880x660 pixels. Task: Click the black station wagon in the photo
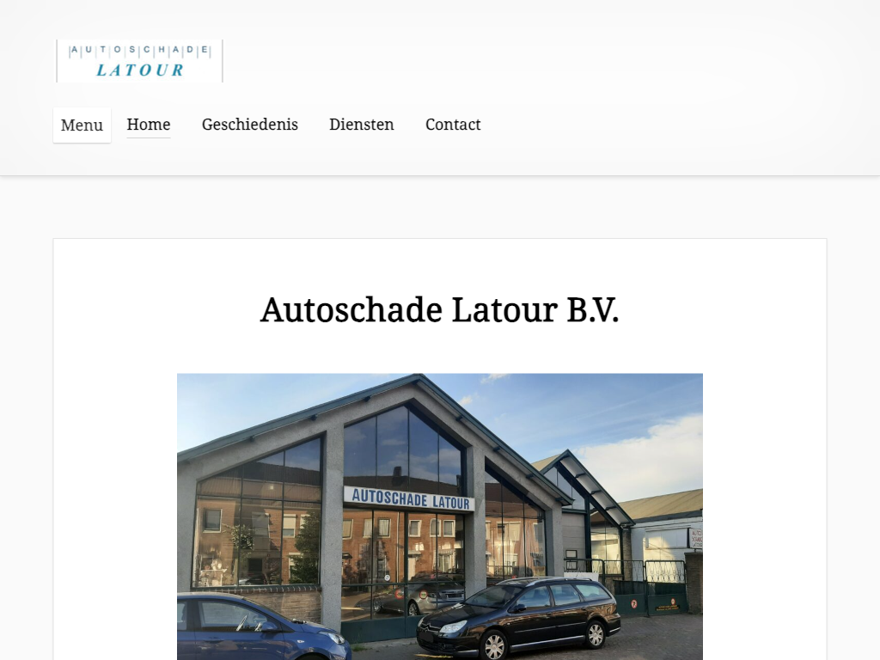pos(518,617)
